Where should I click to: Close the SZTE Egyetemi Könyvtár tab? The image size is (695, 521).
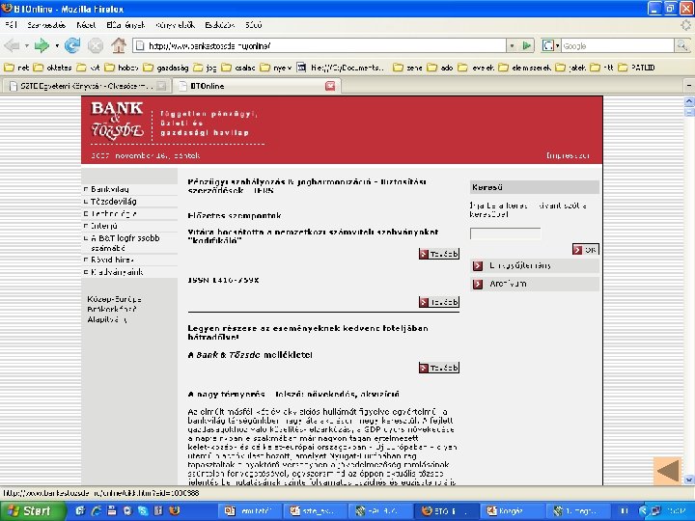tap(162, 86)
